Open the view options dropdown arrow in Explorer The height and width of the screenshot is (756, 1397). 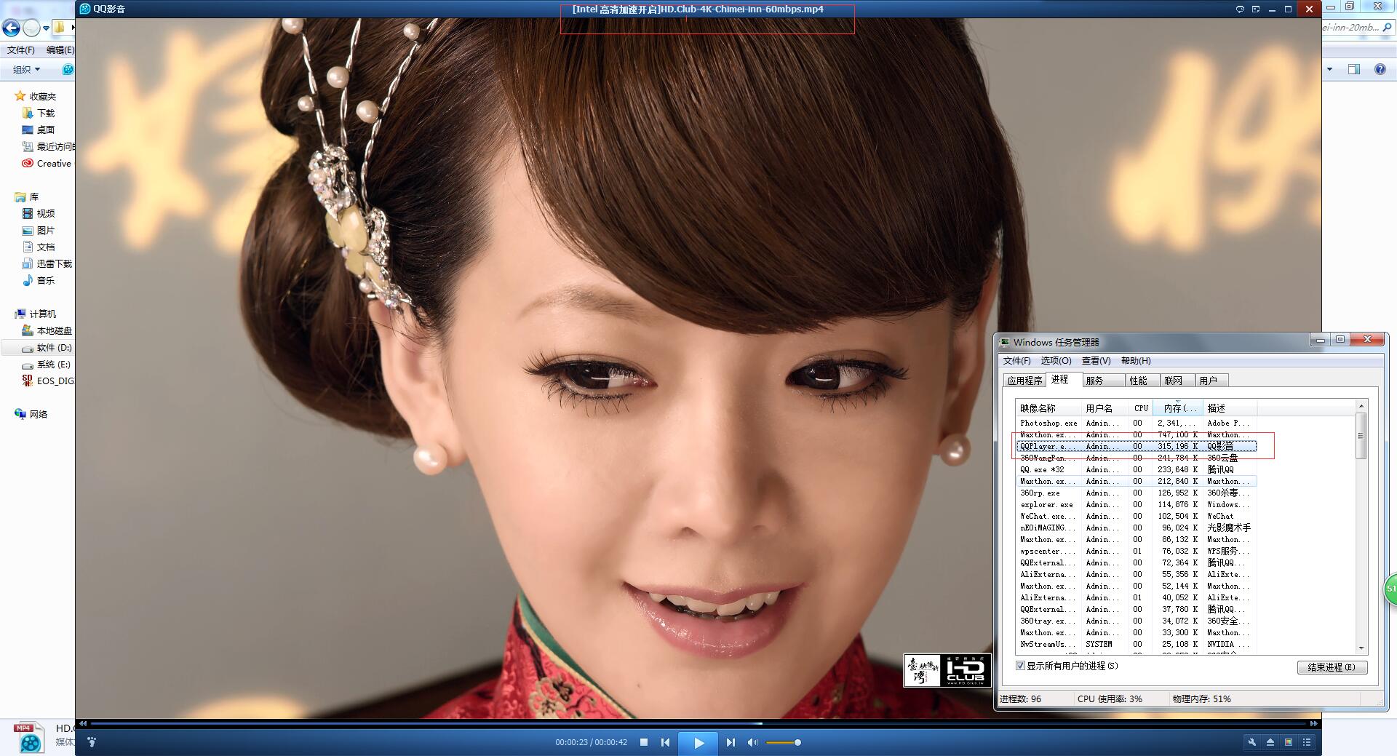pos(1329,69)
